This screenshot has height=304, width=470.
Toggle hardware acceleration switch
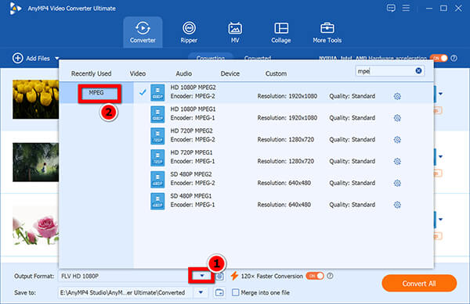[439, 58]
